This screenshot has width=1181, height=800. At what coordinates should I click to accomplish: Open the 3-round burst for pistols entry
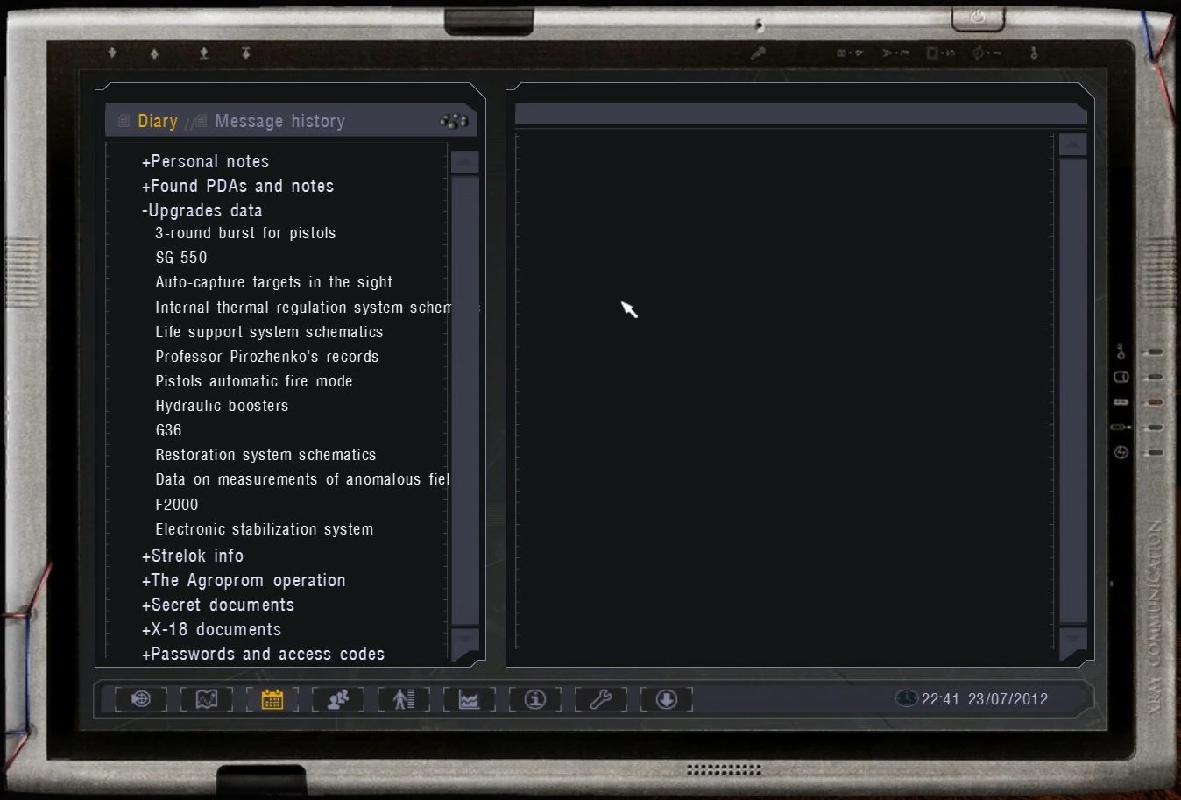click(245, 233)
